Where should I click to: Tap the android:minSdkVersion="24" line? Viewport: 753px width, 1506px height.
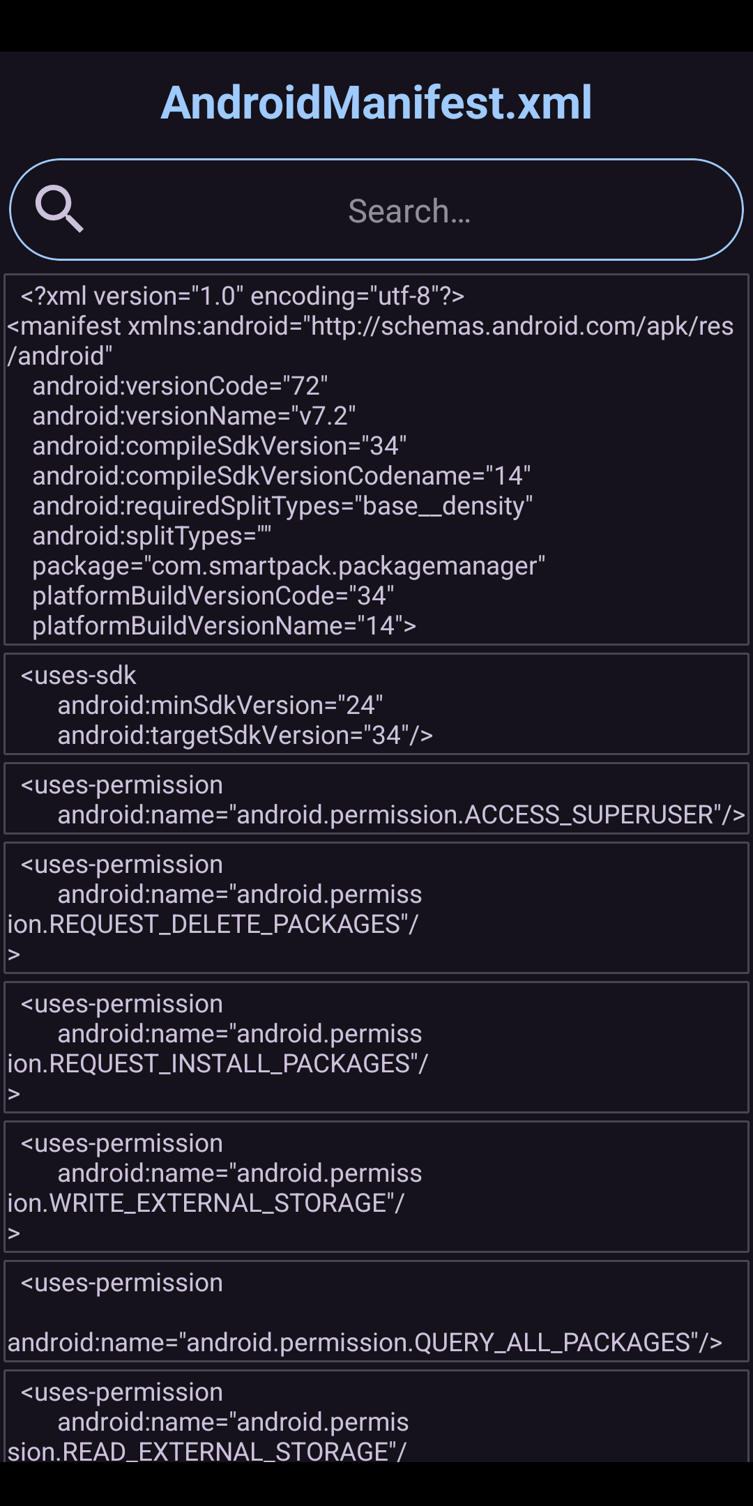[220, 706]
